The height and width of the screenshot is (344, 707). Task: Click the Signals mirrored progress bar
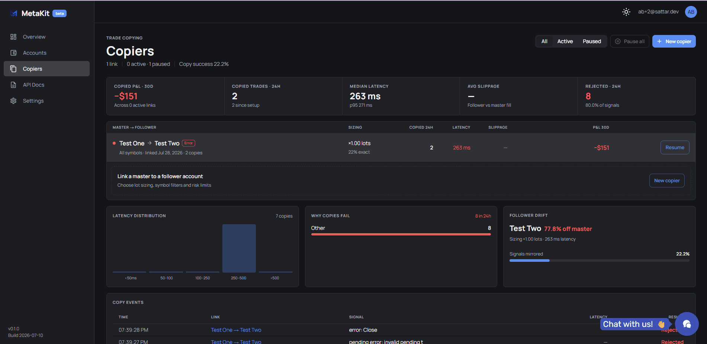click(x=599, y=261)
